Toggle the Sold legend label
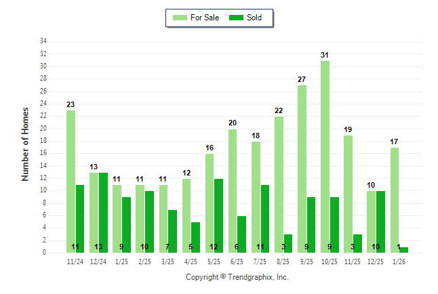The width and height of the screenshot is (438, 294). pos(254,18)
